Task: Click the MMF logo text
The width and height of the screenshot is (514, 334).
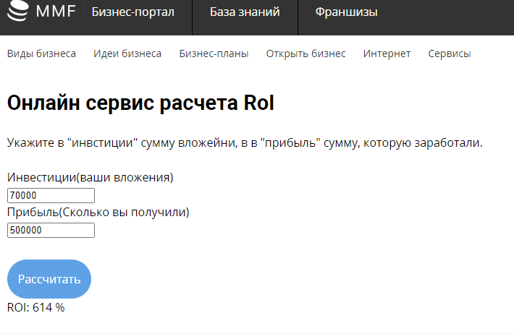Action: (56, 12)
